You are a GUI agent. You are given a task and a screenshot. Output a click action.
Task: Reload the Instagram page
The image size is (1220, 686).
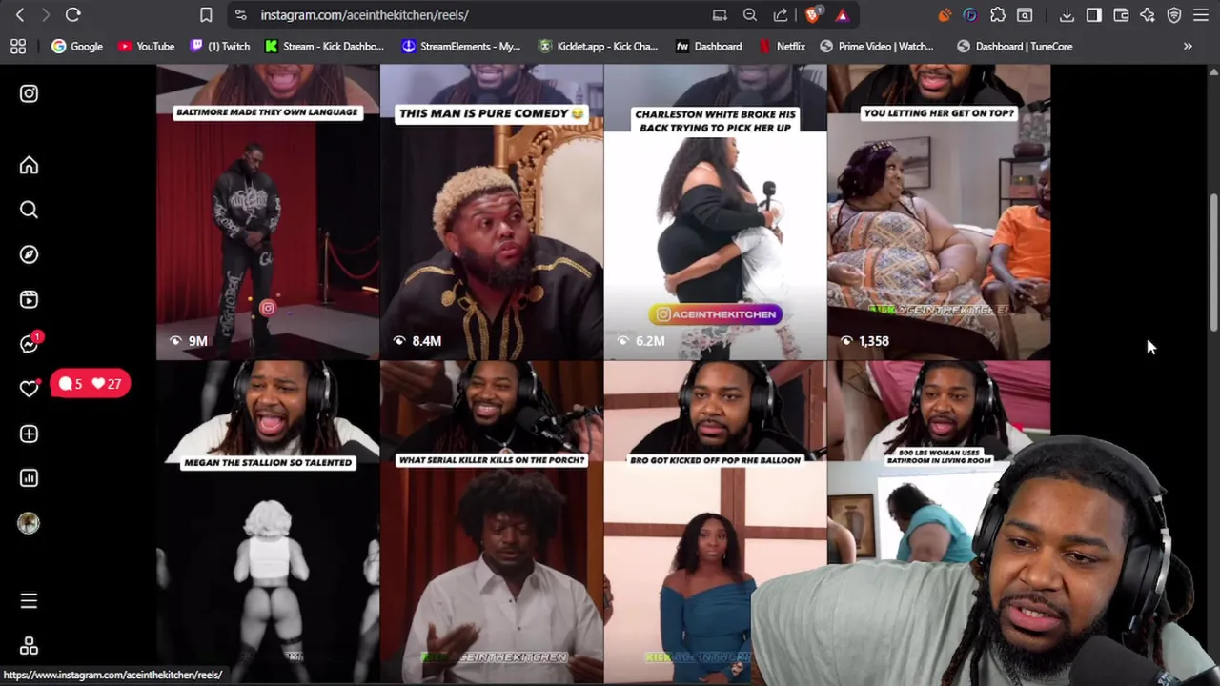point(73,15)
